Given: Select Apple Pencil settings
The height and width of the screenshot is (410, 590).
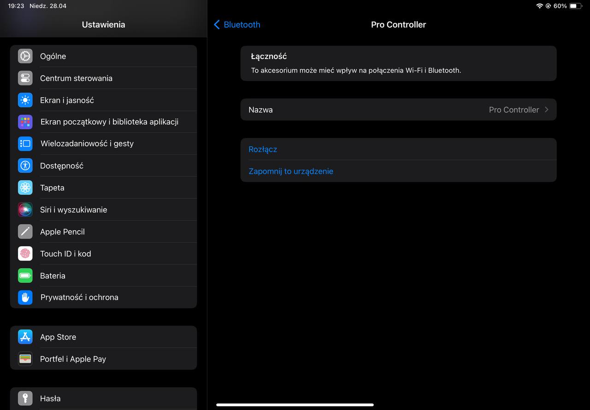Looking at the screenshot, I should (x=103, y=232).
